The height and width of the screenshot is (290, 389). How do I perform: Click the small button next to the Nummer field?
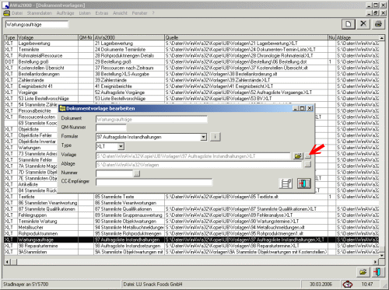pos(137,173)
